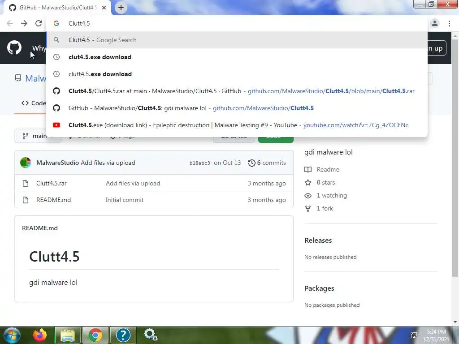
Task: Click 'No releases published' text
Action: [330, 257]
